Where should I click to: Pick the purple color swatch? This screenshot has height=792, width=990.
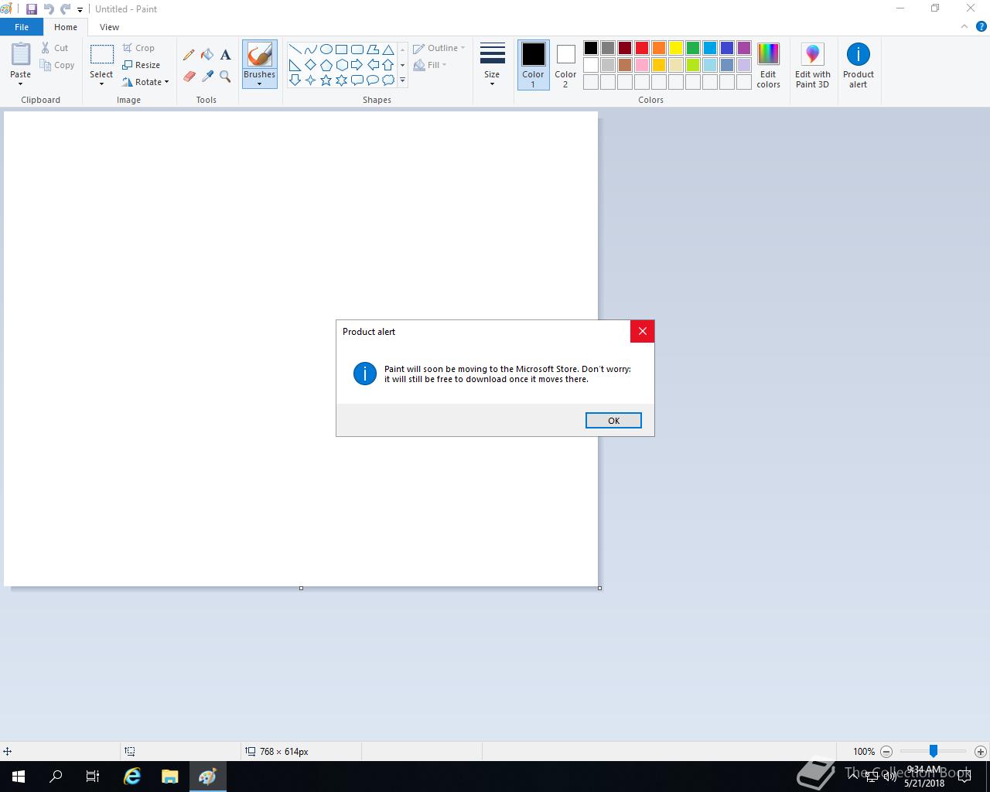[744, 48]
